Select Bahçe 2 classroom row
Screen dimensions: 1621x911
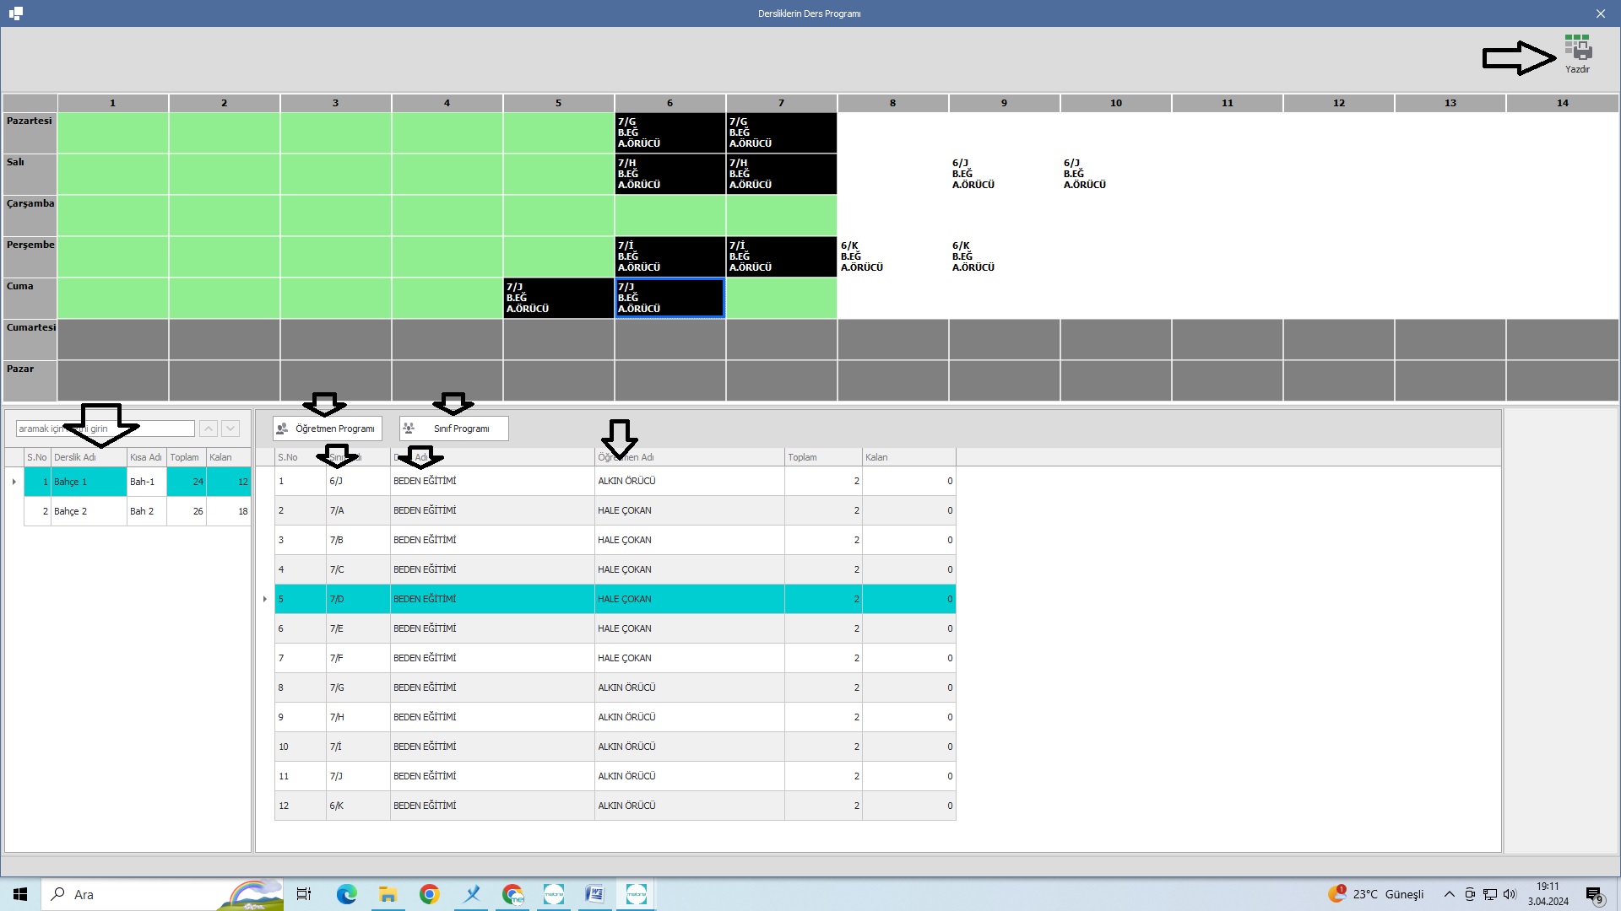point(138,511)
